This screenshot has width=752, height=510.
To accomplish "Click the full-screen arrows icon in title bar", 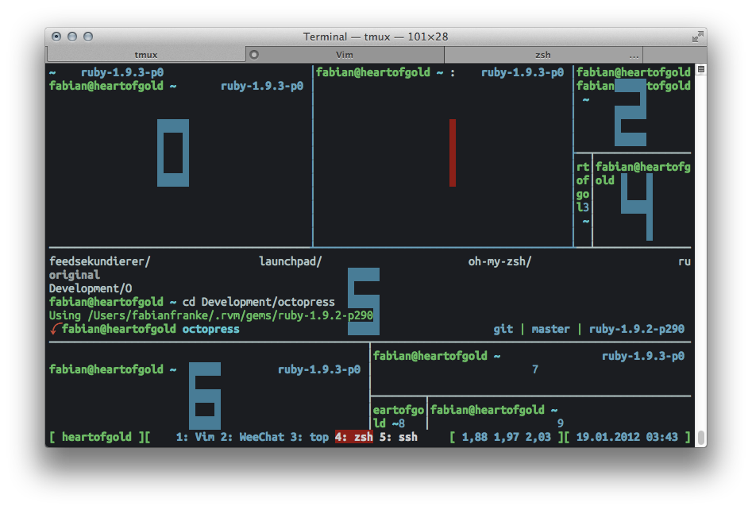I will [x=698, y=37].
